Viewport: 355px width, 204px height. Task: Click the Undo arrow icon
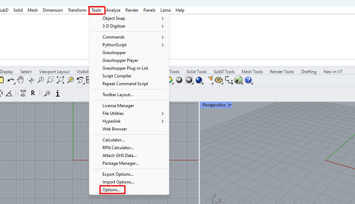click(11, 80)
